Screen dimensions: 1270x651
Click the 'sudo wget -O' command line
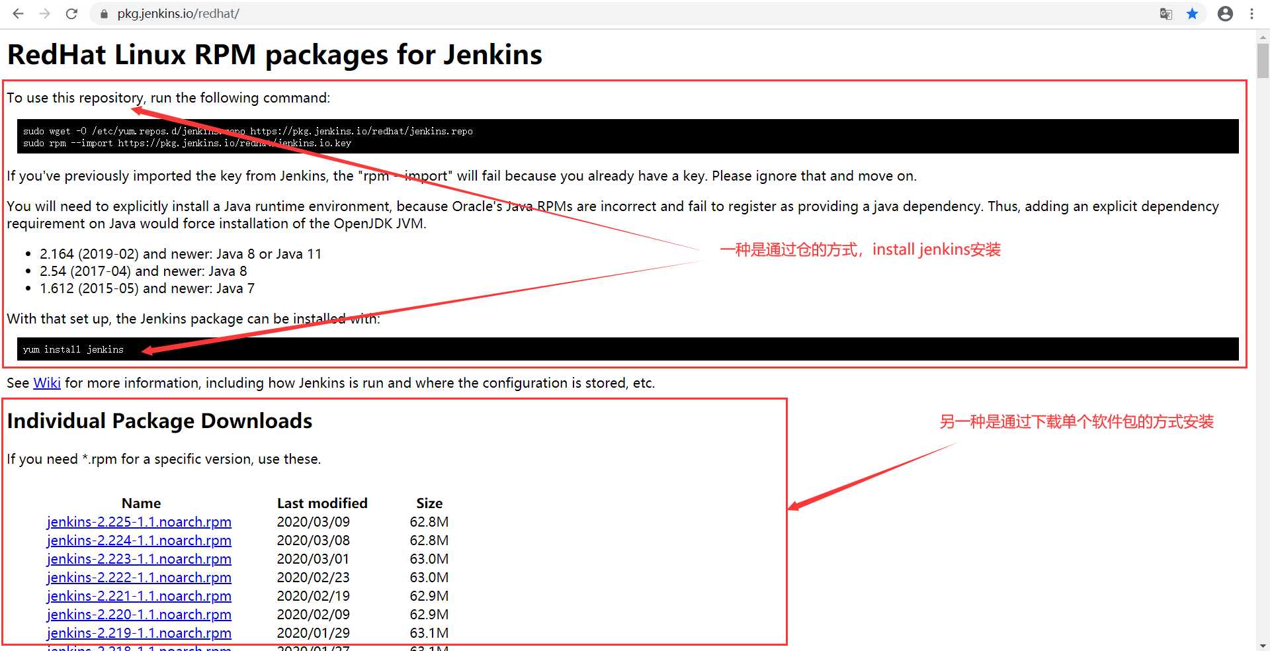[x=247, y=131]
